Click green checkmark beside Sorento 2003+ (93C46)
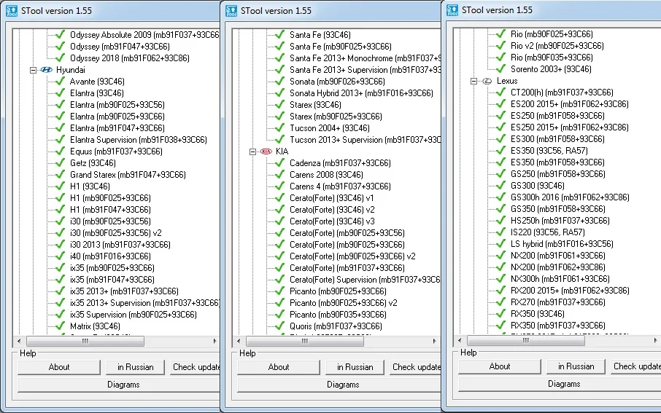661x413 pixels. 500,68
